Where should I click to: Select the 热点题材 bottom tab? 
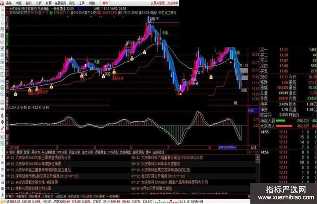tap(100, 196)
